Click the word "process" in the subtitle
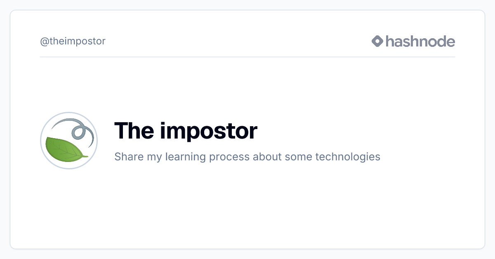Viewport: 495px width, 259px height. click(229, 158)
